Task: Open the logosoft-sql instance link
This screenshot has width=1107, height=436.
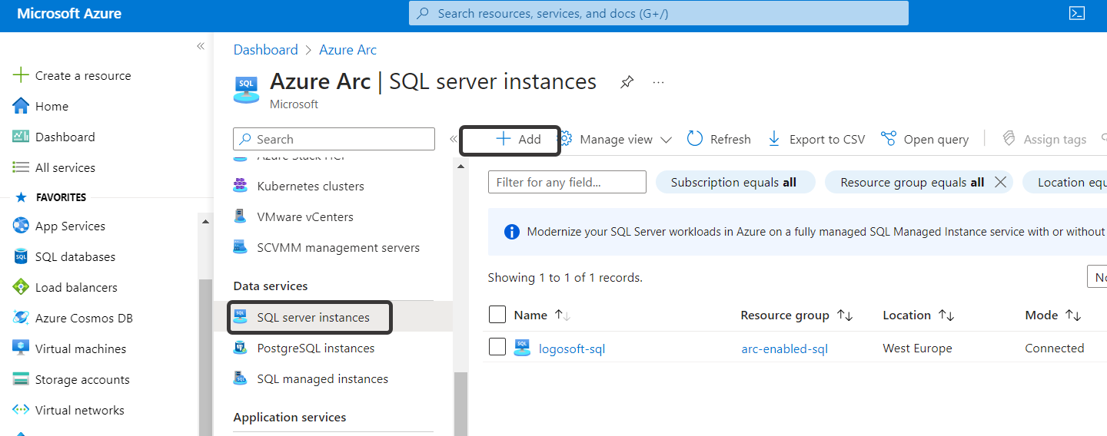Action: click(x=571, y=348)
